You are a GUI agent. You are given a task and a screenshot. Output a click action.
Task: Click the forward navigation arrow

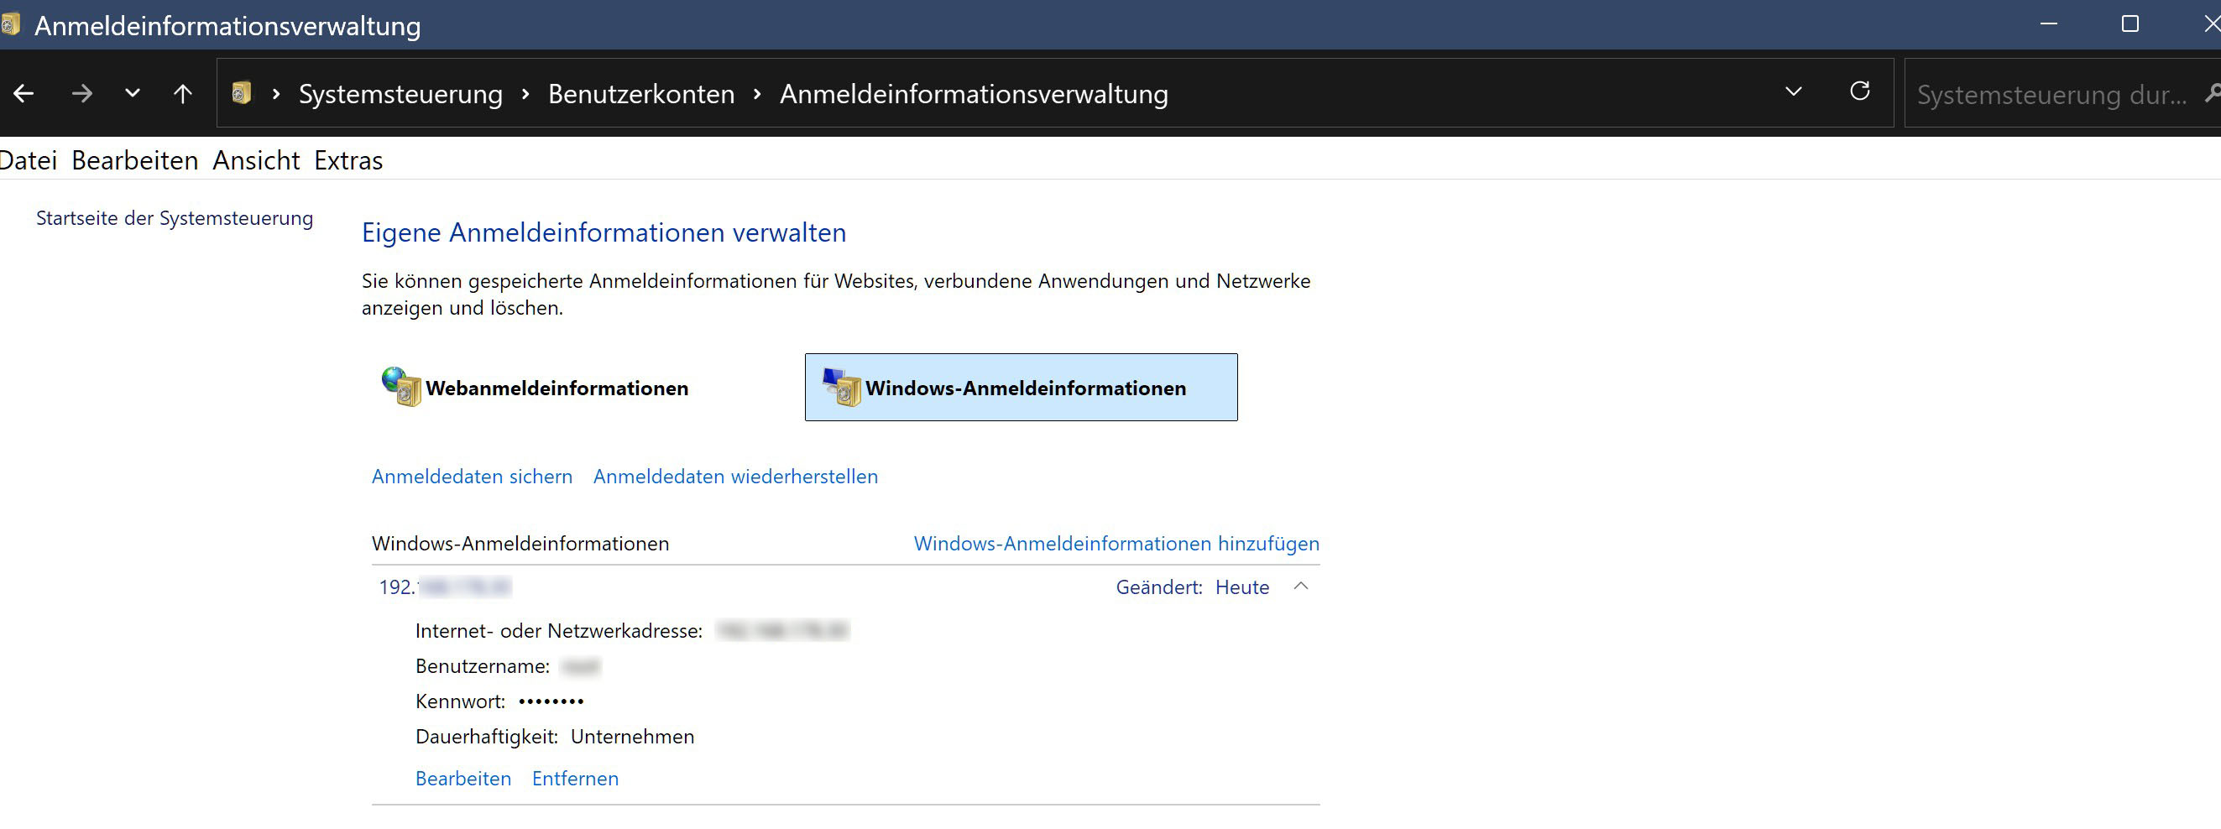point(82,92)
